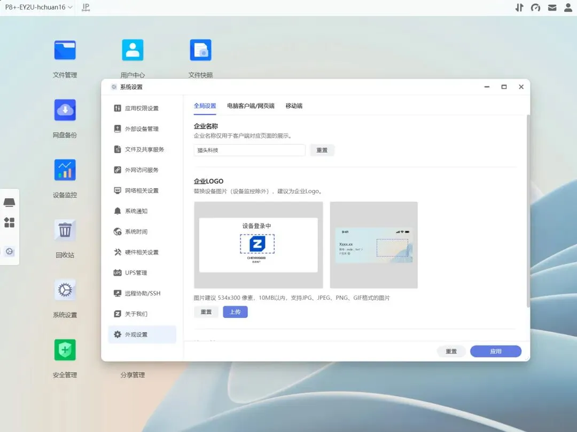Image resolution: width=577 pixels, height=432 pixels.
Task: Select 文件及共享服务 in settings sidebar
Action: tap(142, 149)
